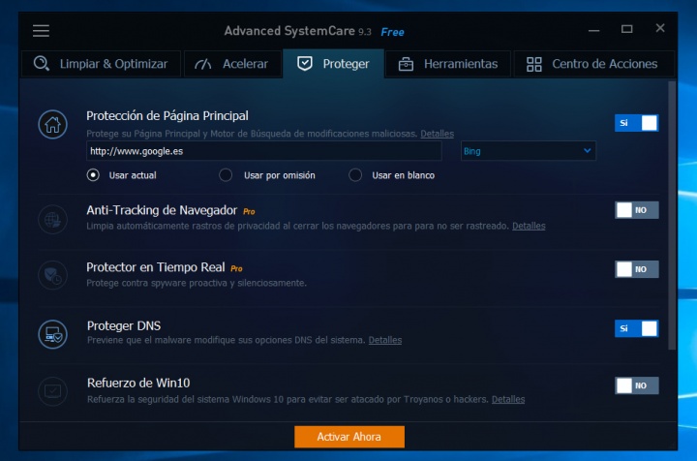This screenshot has width=697, height=461.
Task: Click the "Protege contra spyware proactiva" description
Action: [x=197, y=283]
